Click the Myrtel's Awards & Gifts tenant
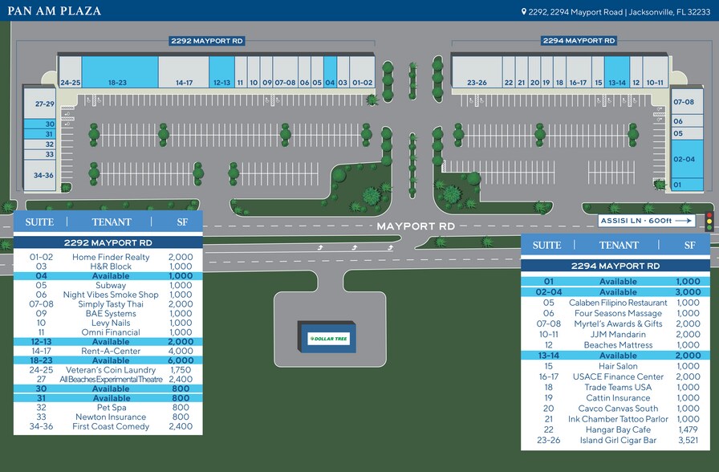 (618, 323)
